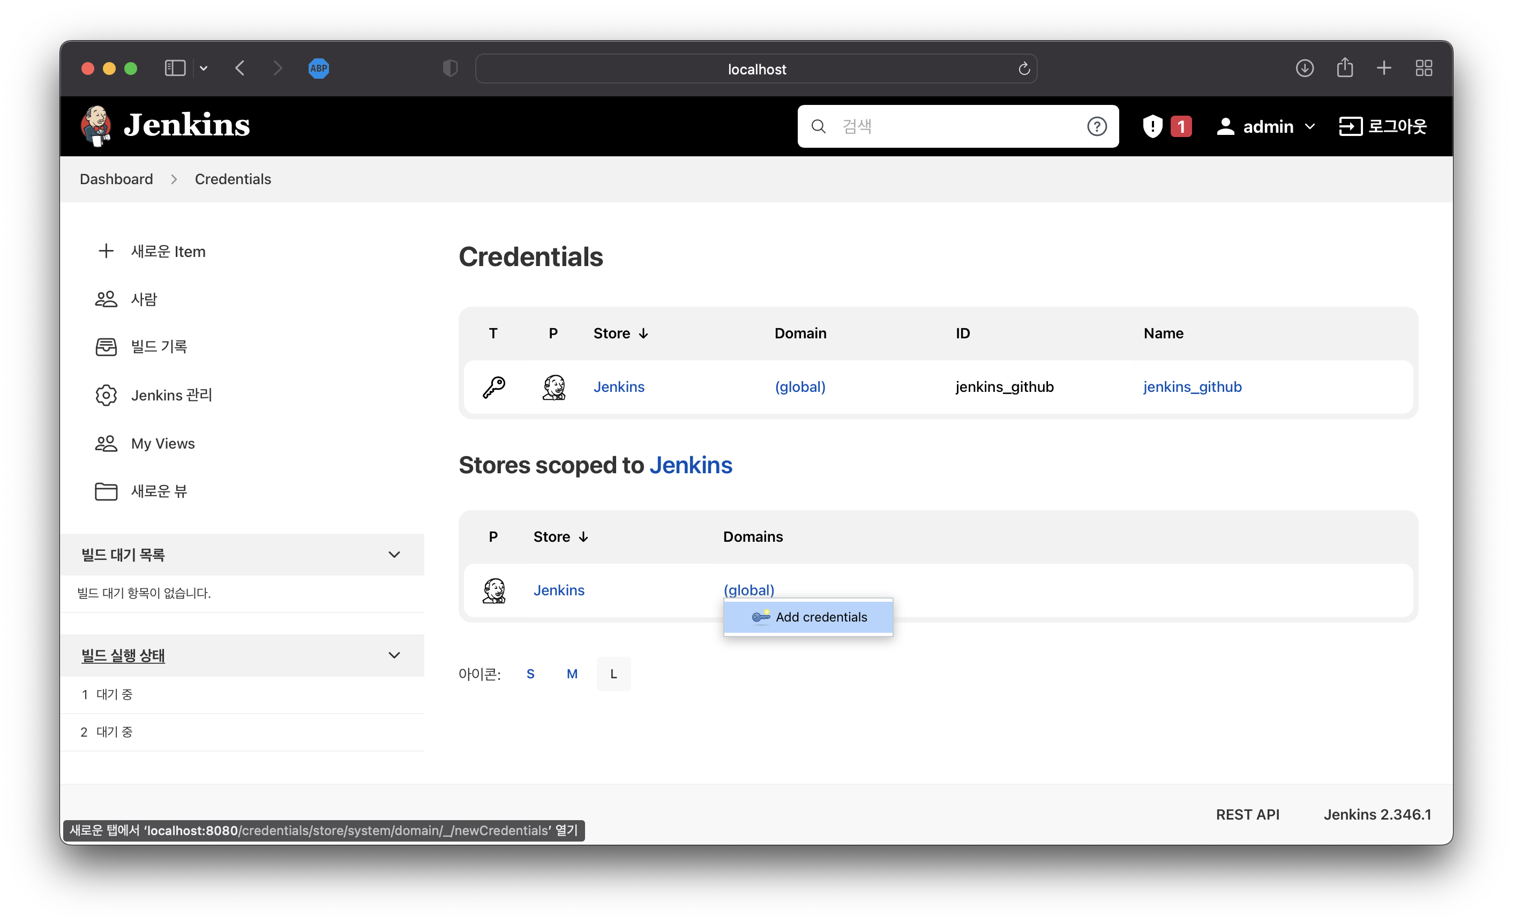Go to Dashboard breadcrumb
1513x924 pixels.
(116, 179)
